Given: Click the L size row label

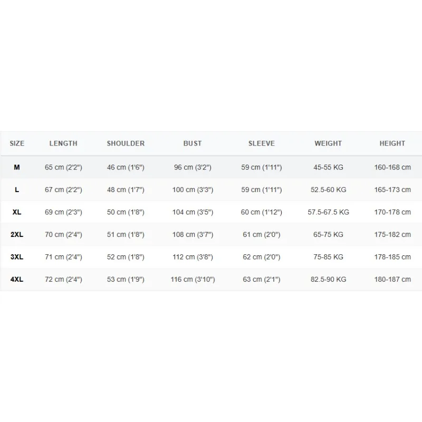Looking at the screenshot, I should pos(17,190).
